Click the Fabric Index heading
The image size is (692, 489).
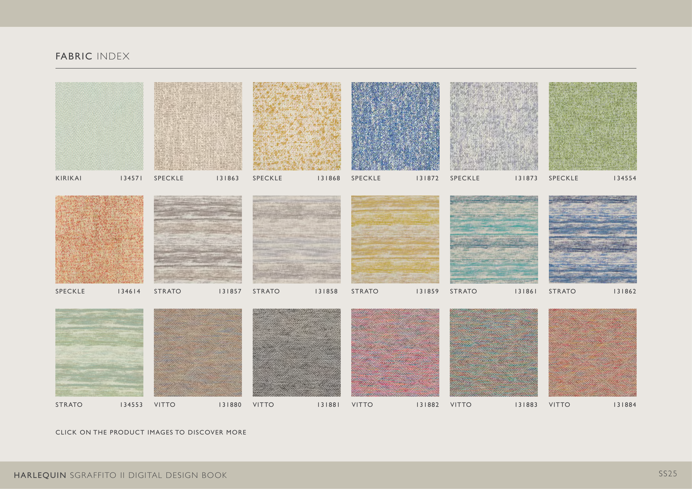[x=92, y=56]
